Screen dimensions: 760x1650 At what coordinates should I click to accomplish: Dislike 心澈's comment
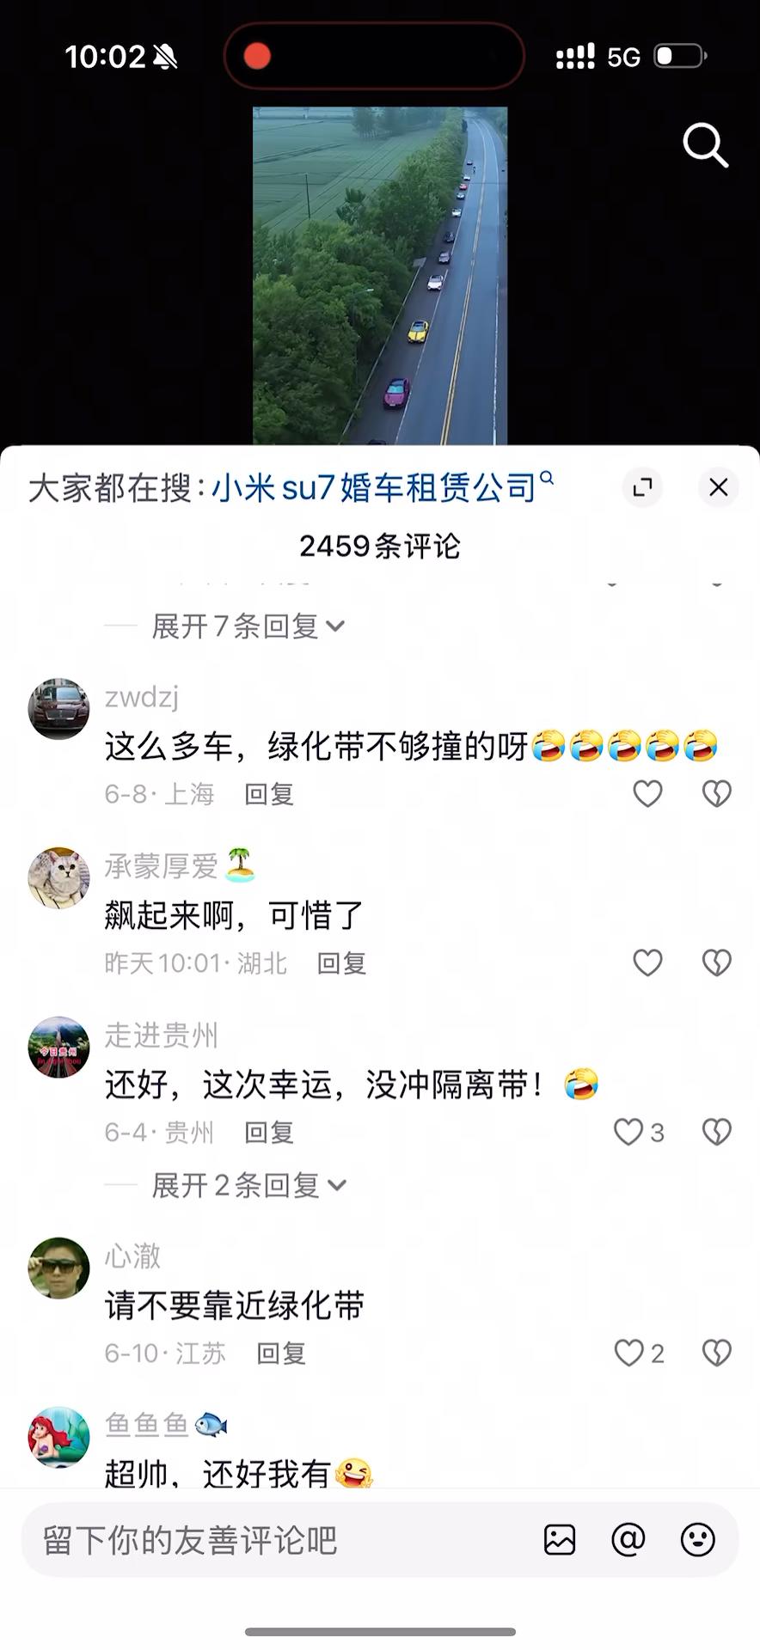tap(716, 1353)
